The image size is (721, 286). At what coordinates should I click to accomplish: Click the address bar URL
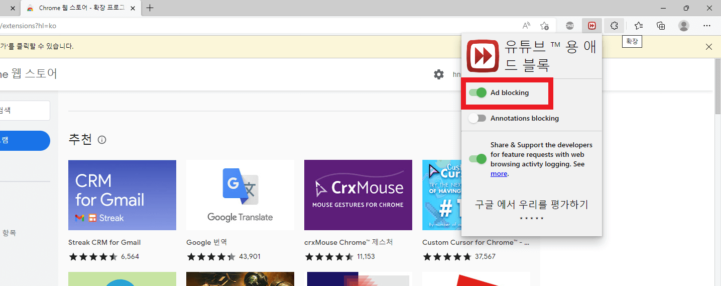pyautogui.click(x=28, y=26)
